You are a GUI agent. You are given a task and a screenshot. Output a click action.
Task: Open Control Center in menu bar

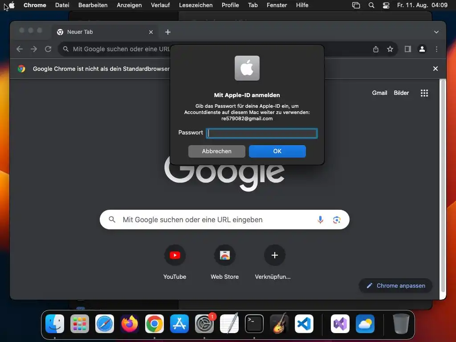(x=386, y=5)
